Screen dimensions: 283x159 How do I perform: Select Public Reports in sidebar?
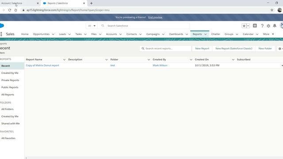[10, 87]
